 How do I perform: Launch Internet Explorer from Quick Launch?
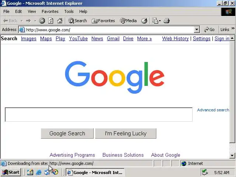coord(38,172)
